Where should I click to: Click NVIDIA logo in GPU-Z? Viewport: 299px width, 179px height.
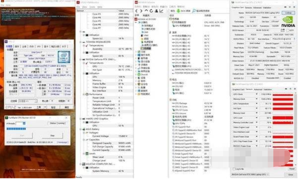point(288,22)
